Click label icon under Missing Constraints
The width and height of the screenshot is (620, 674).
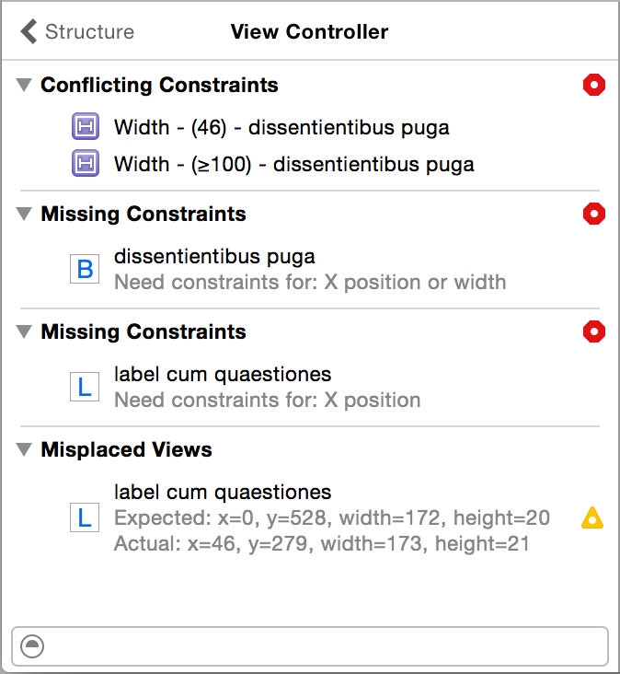click(x=85, y=387)
